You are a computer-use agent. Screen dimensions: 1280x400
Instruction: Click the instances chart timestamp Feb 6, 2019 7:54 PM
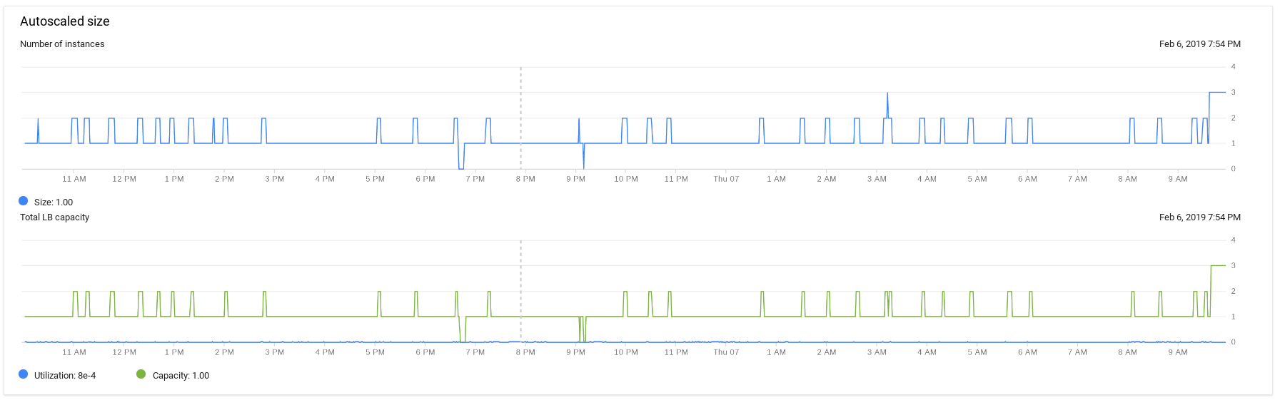point(1199,44)
